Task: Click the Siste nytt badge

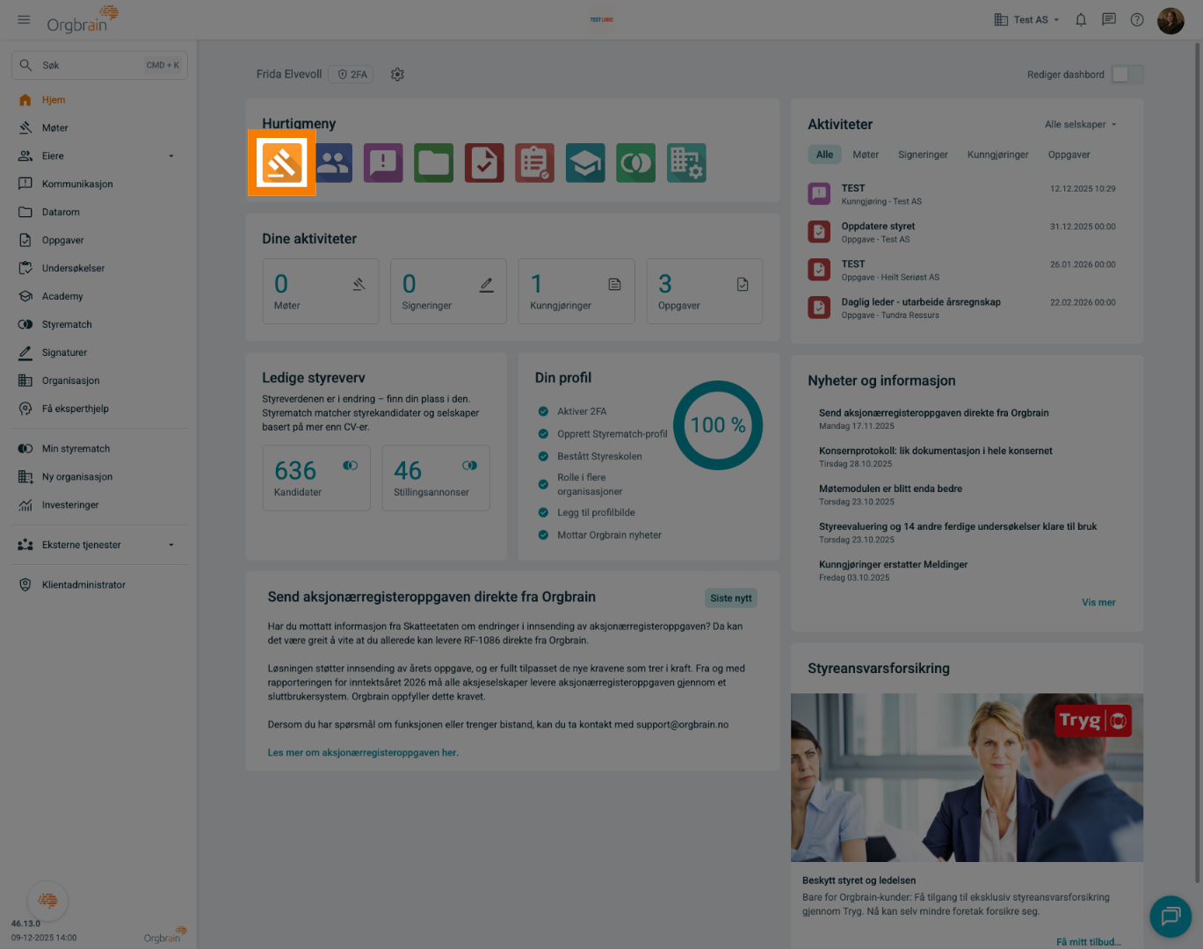Action: coord(731,598)
